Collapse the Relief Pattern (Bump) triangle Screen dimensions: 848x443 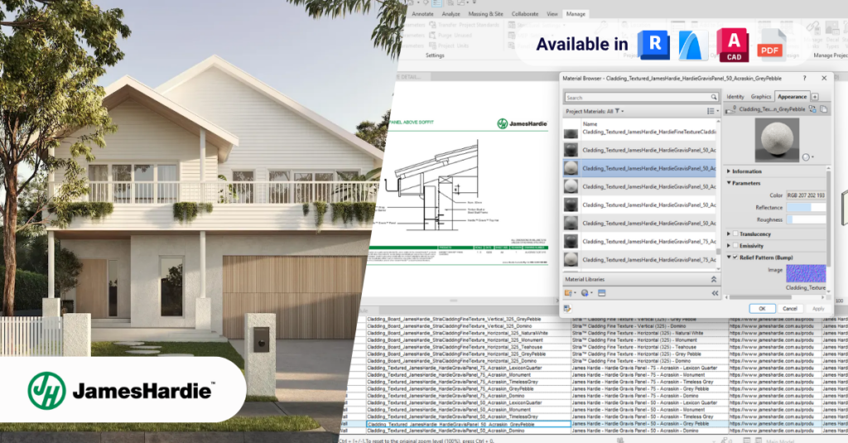[729, 258]
